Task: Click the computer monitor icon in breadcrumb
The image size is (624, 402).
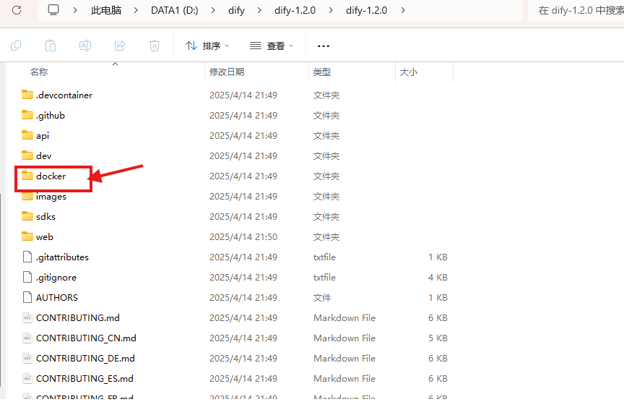Action: (53, 9)
